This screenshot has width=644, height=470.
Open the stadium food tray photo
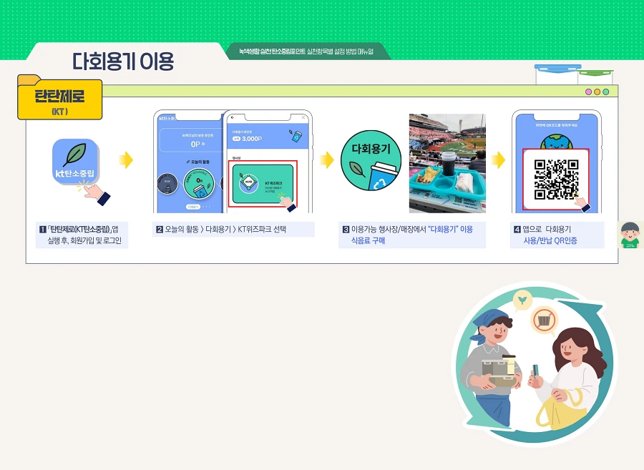point(447,163)
